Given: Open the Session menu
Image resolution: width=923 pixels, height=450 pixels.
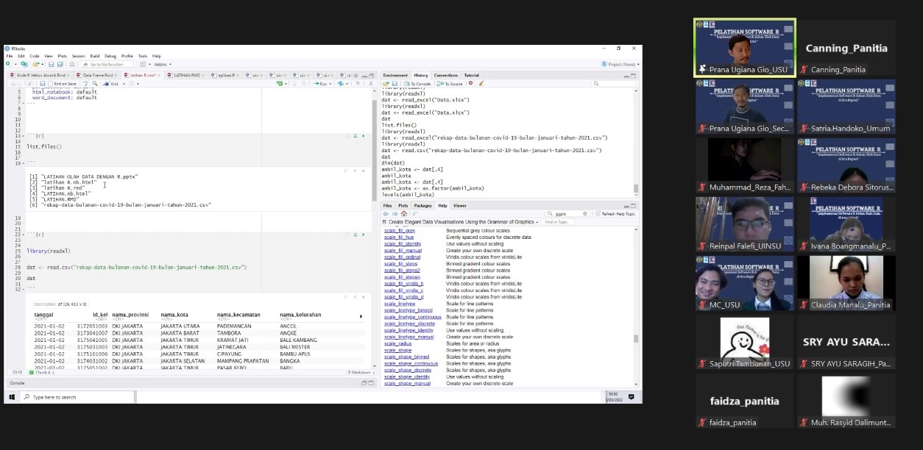Looking at the screenshot, I should 78,56.
